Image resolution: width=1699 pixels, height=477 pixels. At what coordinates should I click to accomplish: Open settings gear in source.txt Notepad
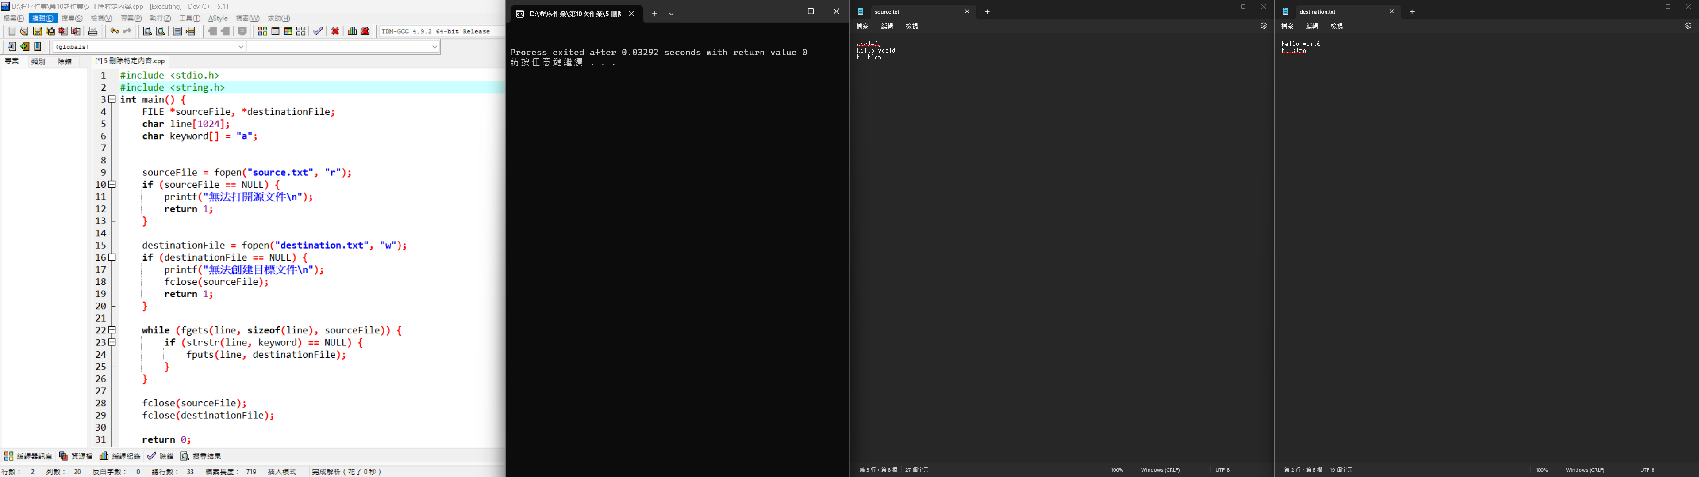click(1263, 26)
